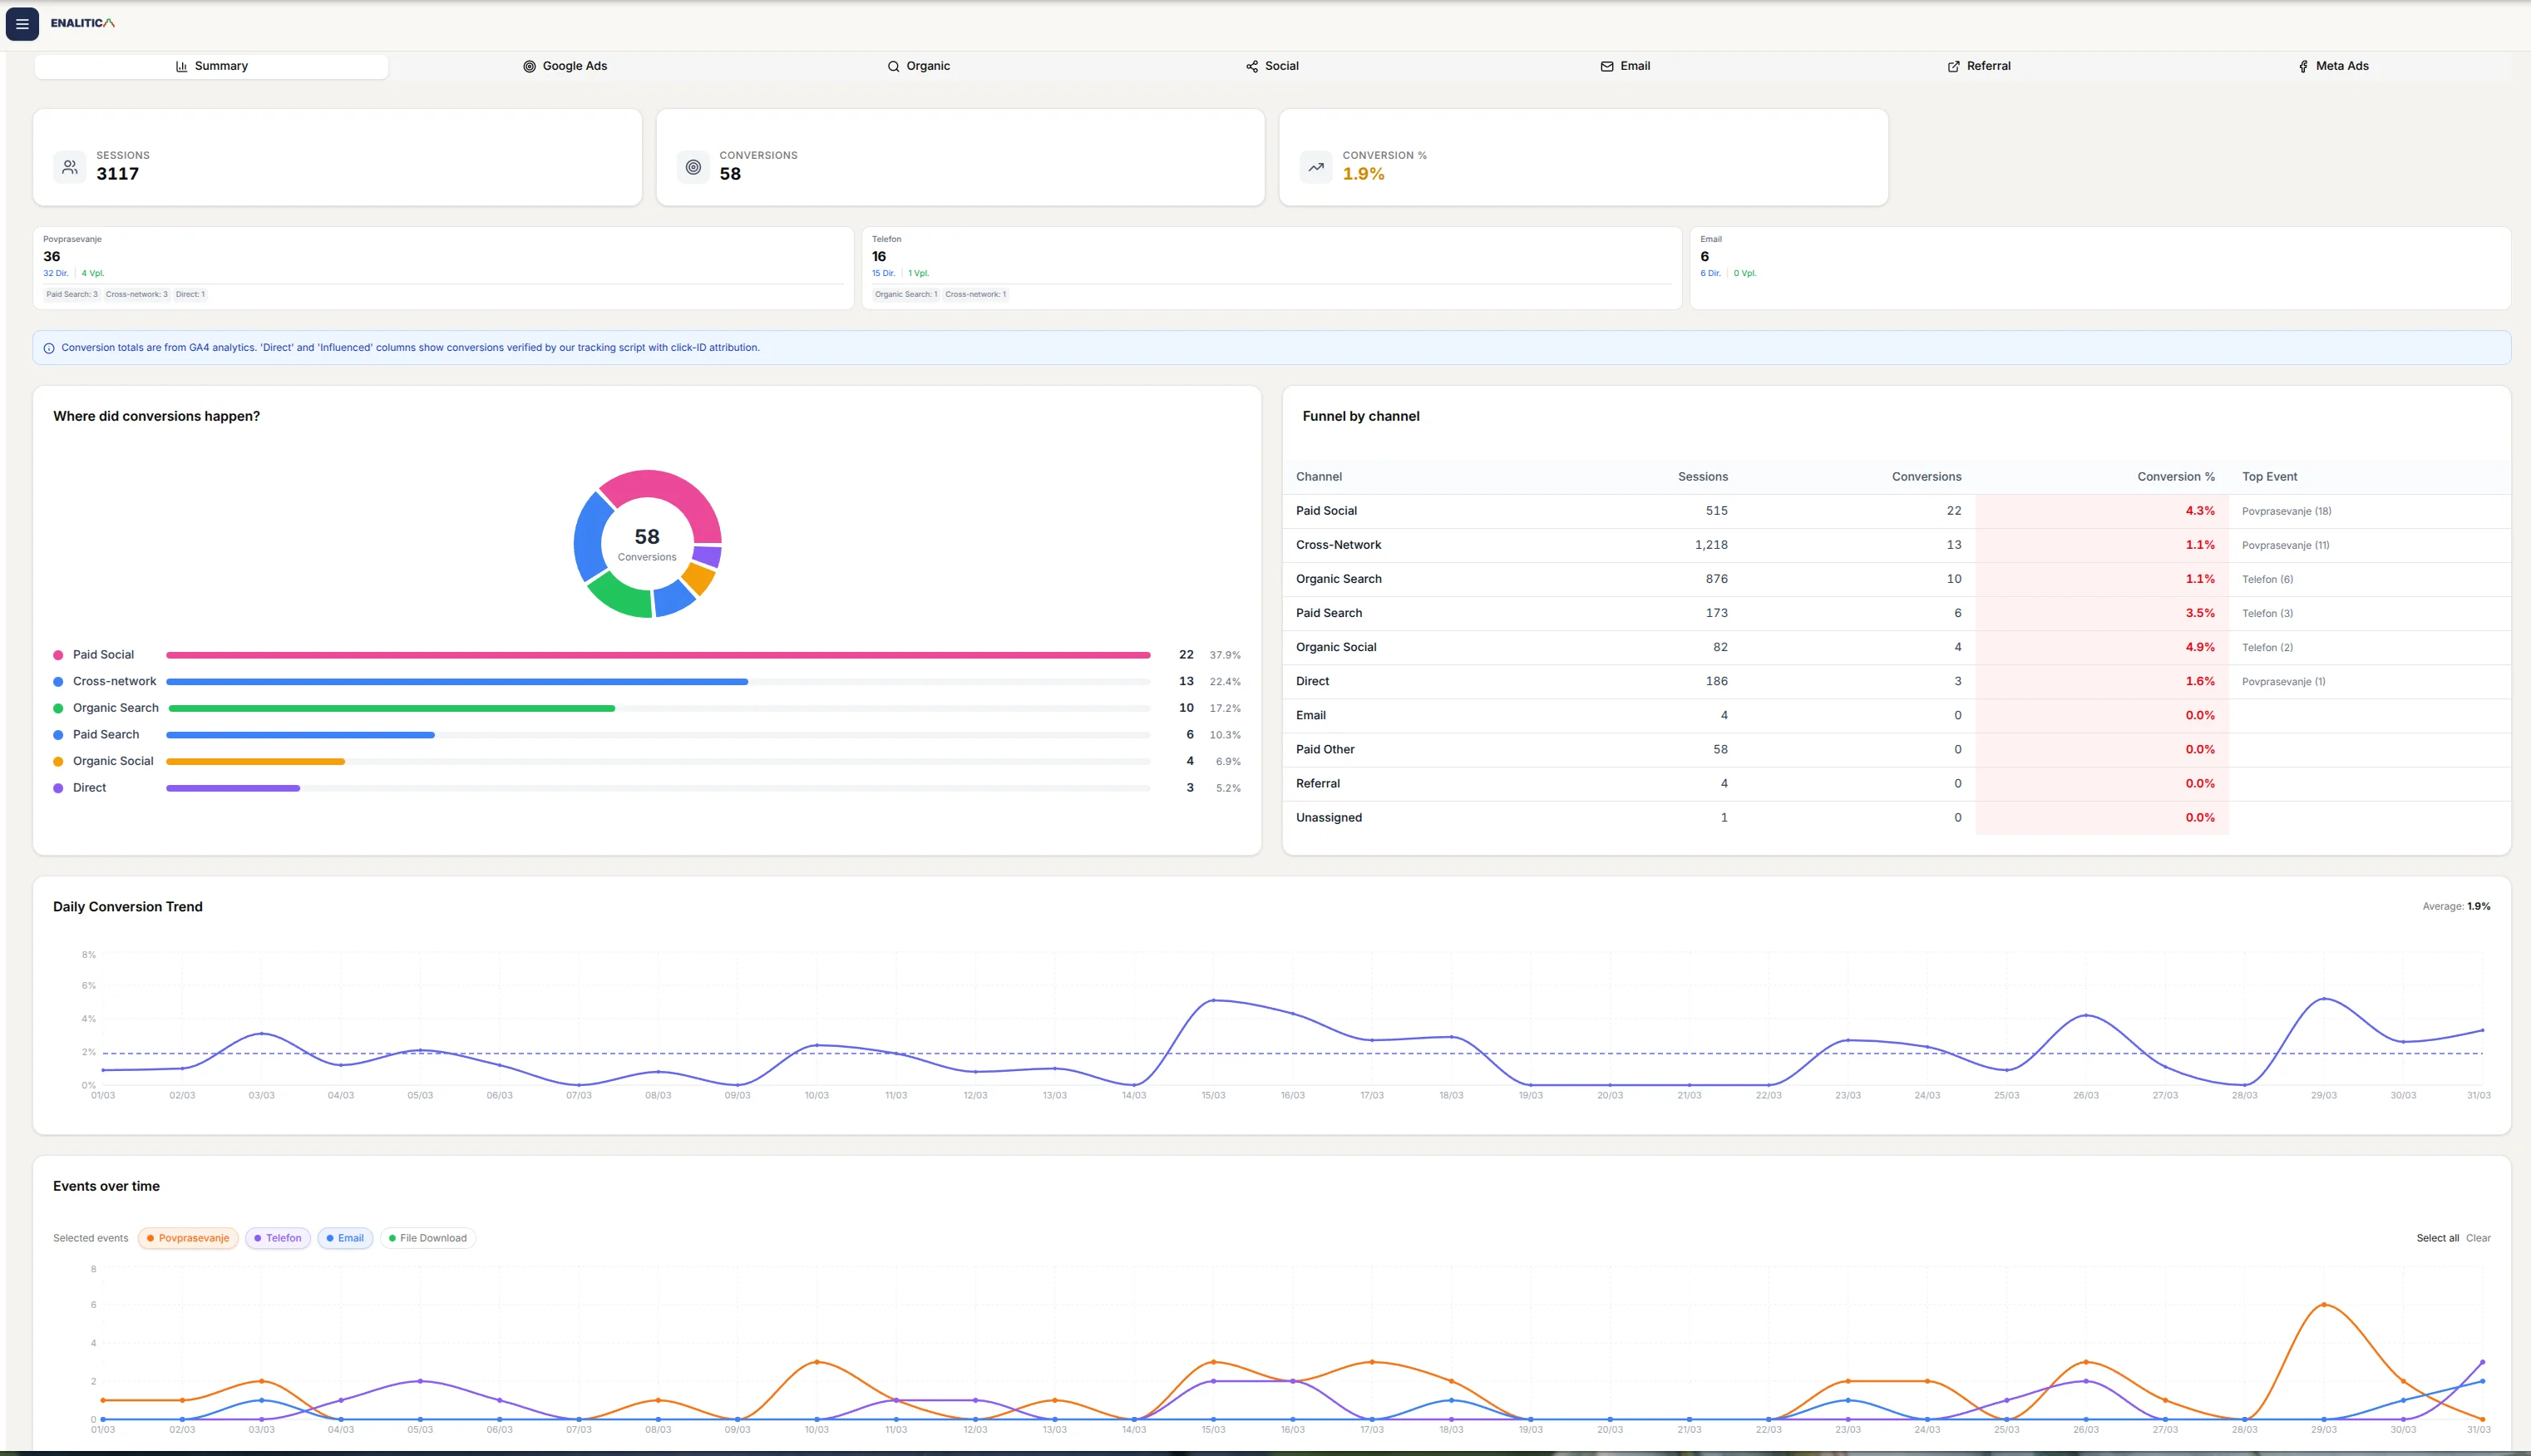Click the Organic magnifier icon
Screen dimensions: 2531x1456
pos(893,65)
